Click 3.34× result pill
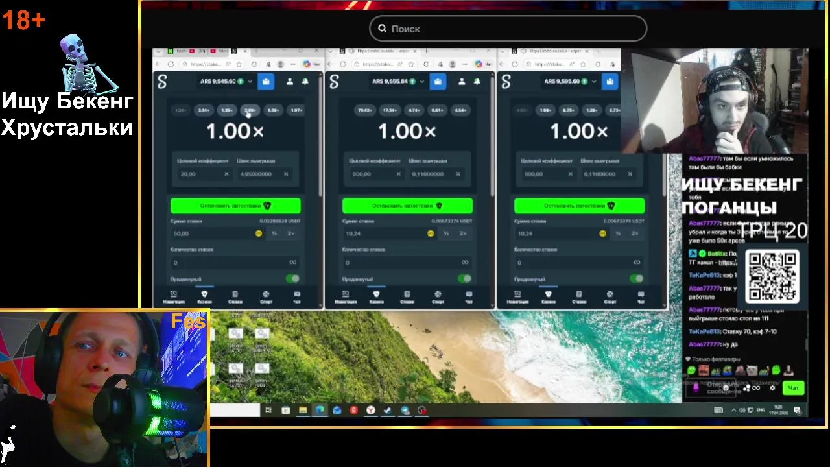Viewport: 830px width, 467px height. (x=204, y=110)
